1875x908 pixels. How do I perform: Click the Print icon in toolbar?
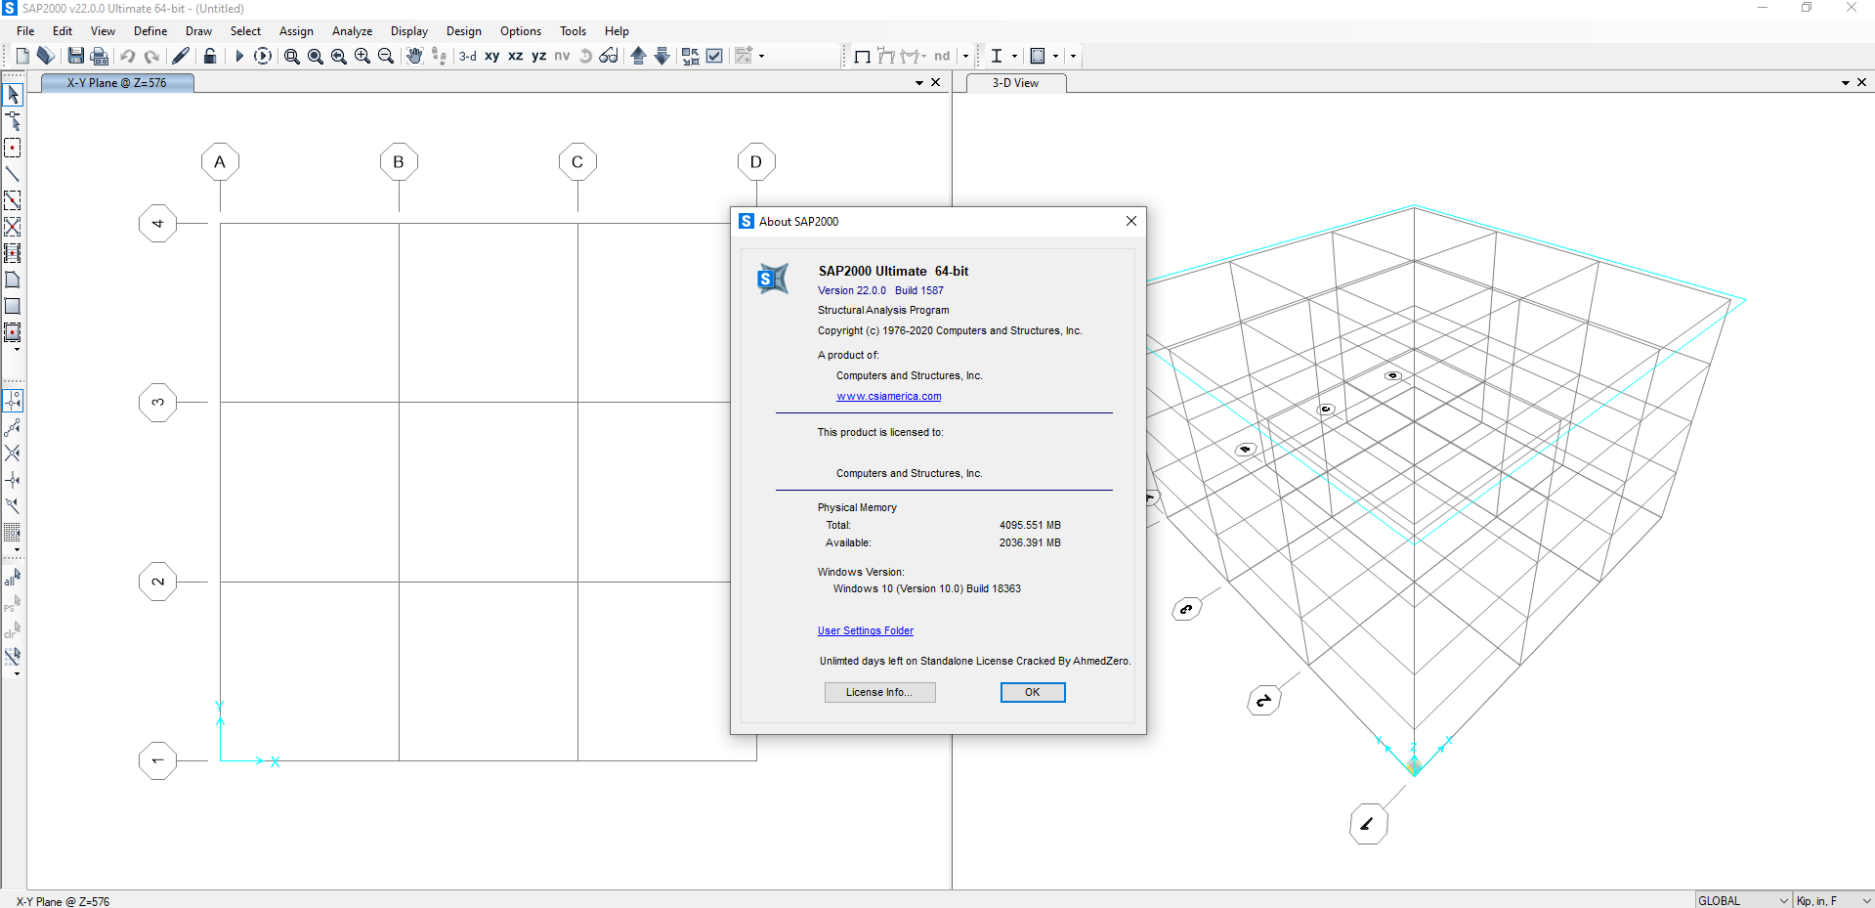click(100, 56)
